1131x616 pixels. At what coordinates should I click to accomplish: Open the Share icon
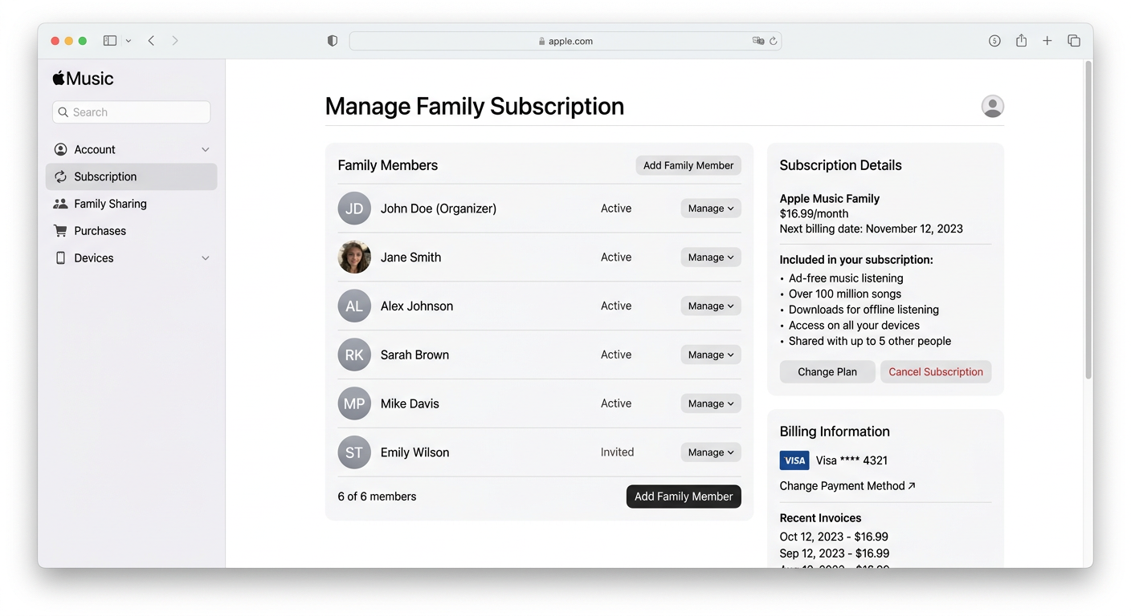1021,40
